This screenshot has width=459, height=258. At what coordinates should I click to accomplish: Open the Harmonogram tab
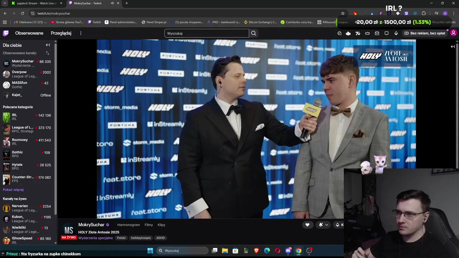(x=128, y=225)
